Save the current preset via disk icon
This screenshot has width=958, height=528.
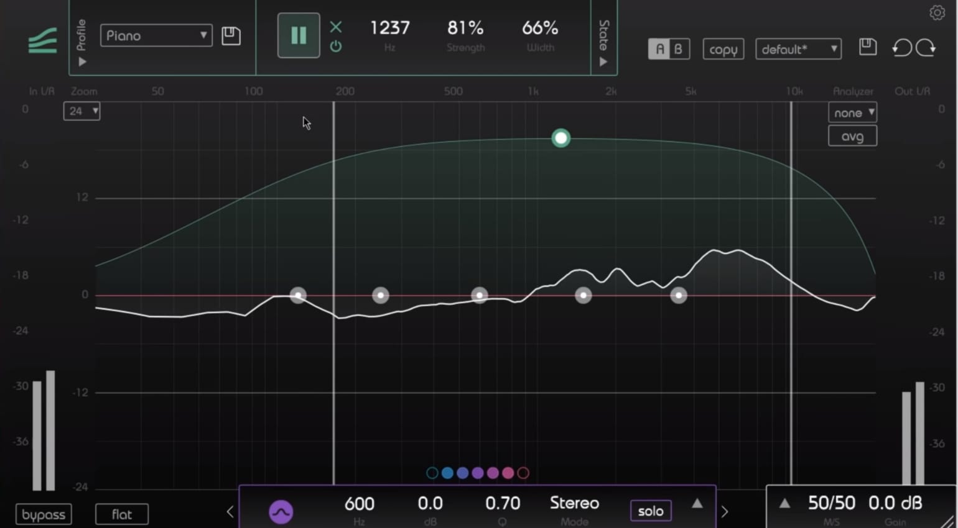pyautogui.click(x=868, y=47)
